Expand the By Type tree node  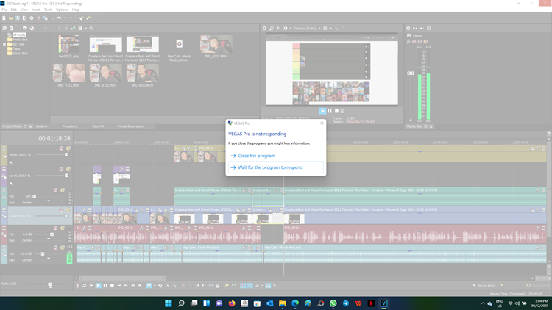4,44
